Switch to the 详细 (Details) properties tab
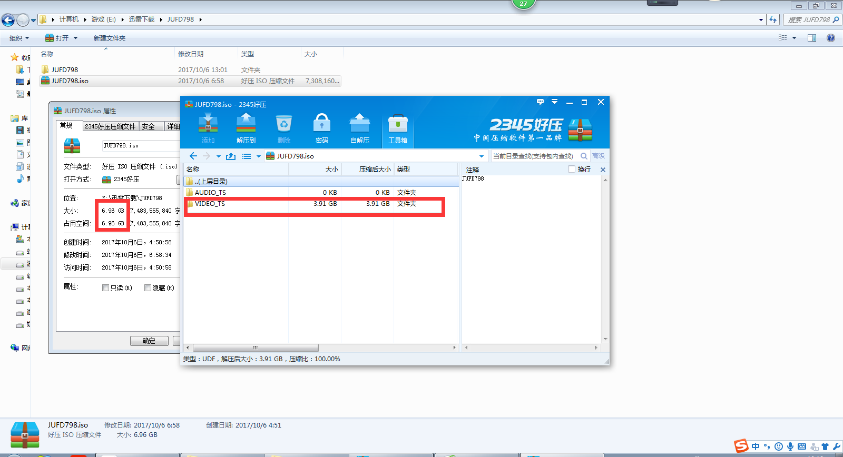The image size is (843, 457). (x=173, y=126)
